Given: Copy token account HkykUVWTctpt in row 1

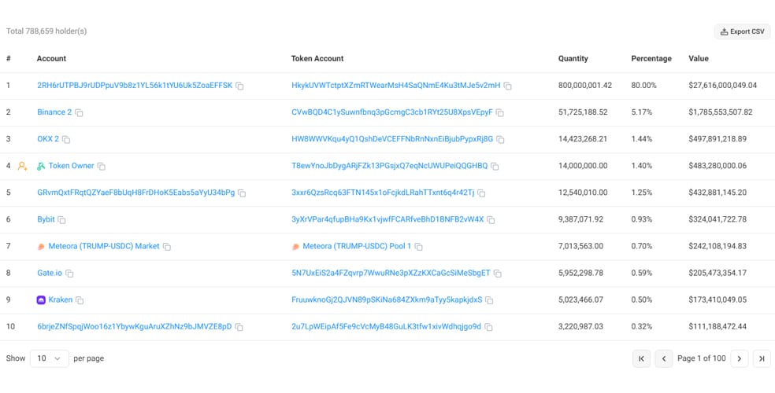Looking at the screenshot, I should 507,86.
